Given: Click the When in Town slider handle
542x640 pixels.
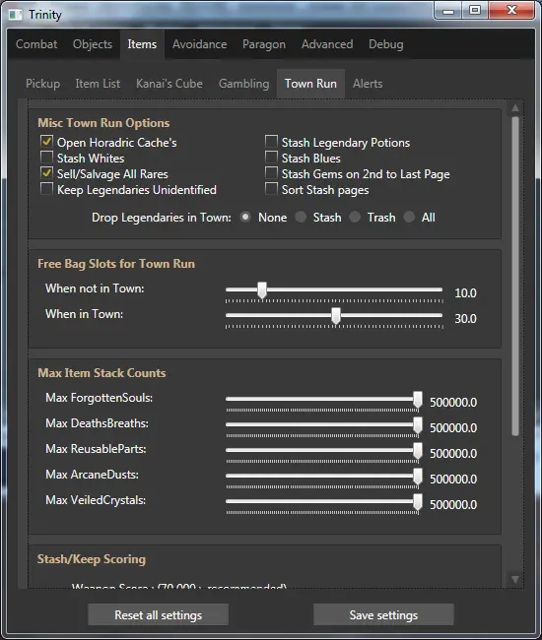Looking at the screenshot, I should pyautogui.click(x=336, y=316).
